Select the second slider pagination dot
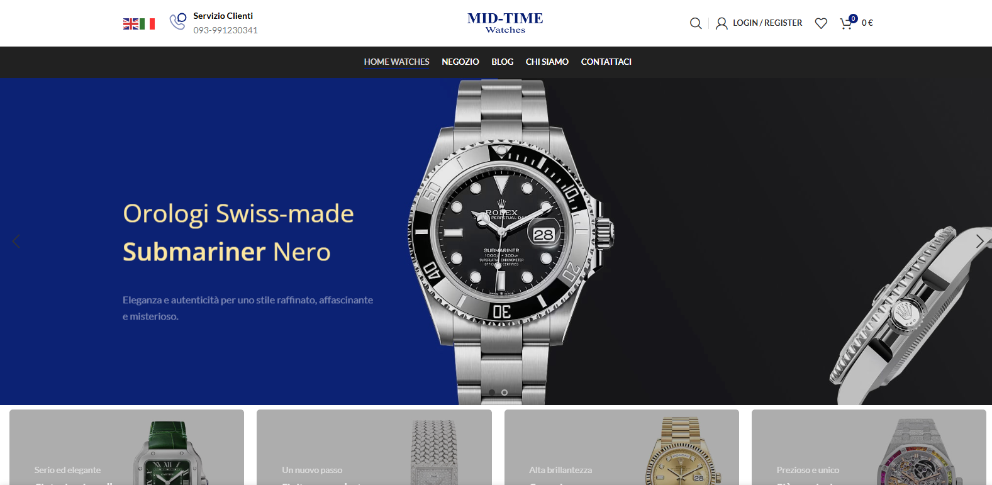Screen dimensions: 992x485 pos(504,393)
